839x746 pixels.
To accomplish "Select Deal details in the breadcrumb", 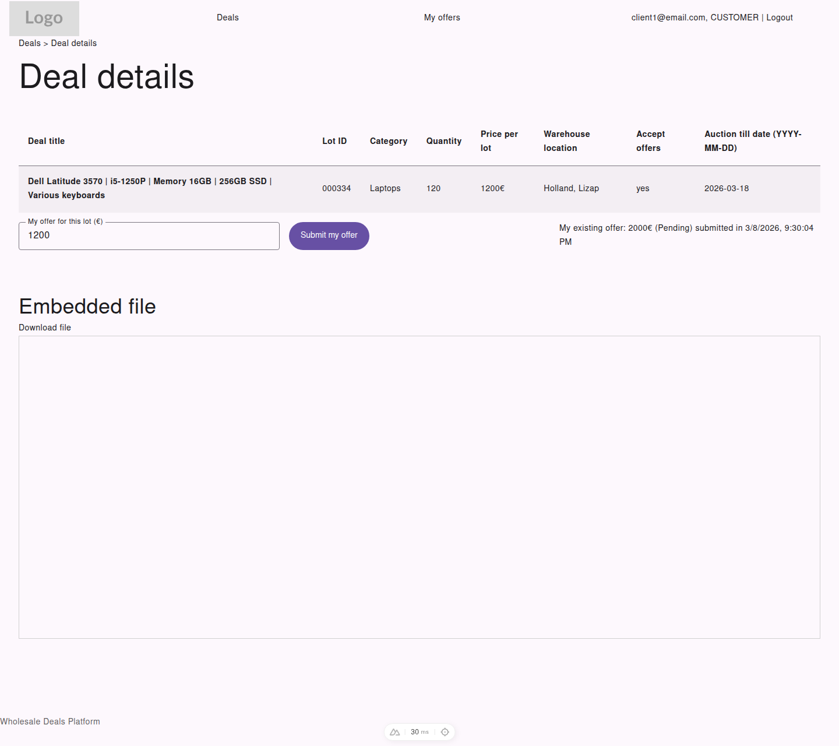I will [73, 43].
